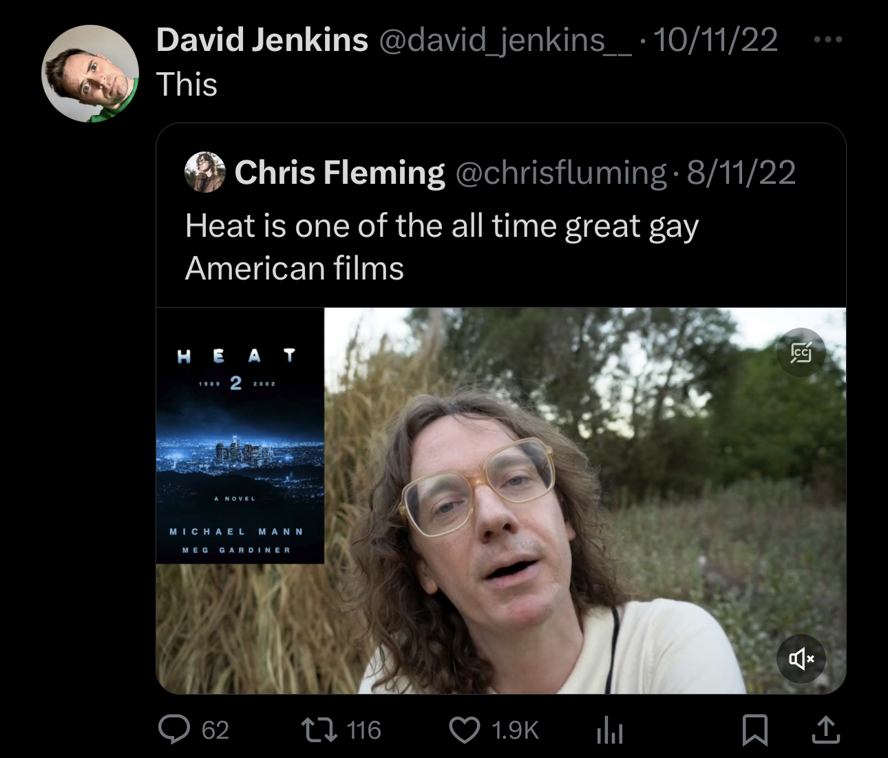This screenshot has width=888, height=758.
Task: Bookmark this tweet
Action: click(x=755, y=730)
